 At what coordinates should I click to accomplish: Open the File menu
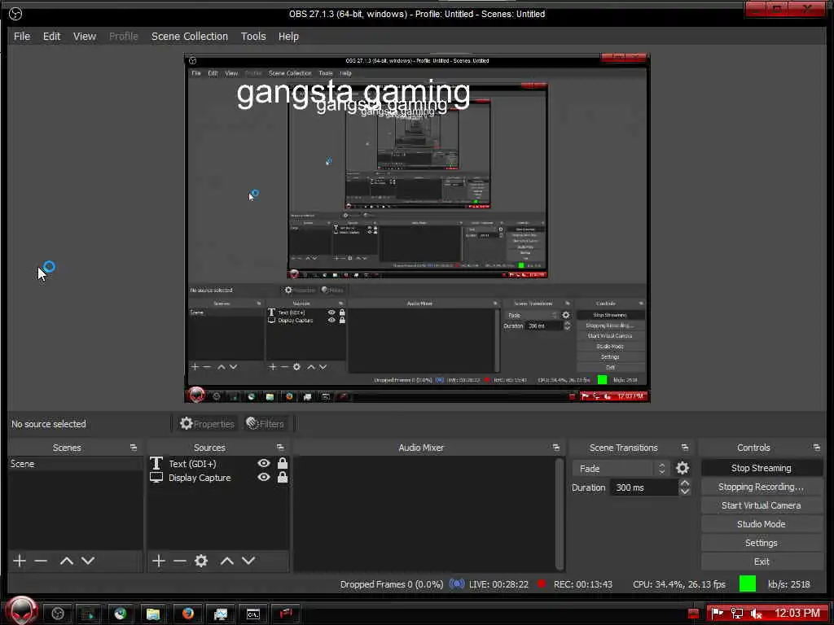pos(22,36)
